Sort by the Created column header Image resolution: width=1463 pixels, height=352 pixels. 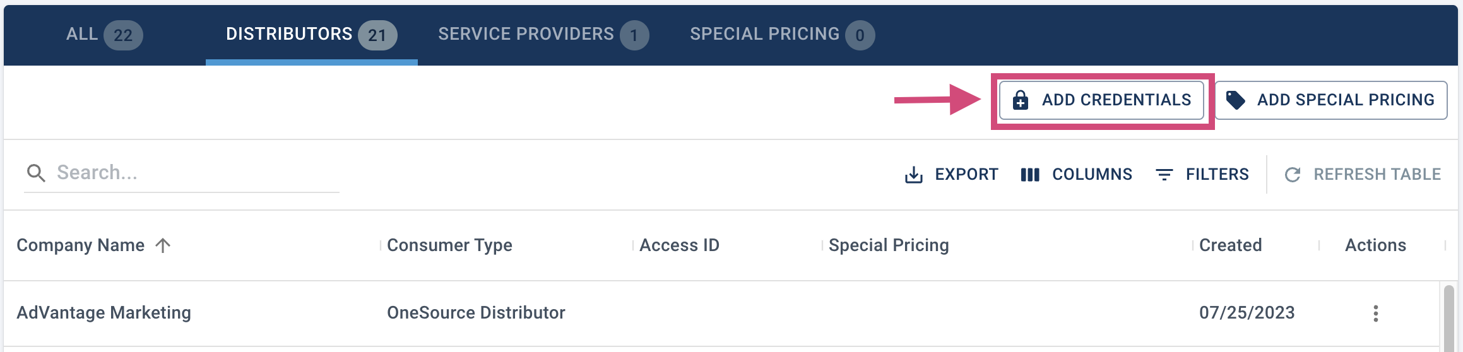click(1230, 245)
